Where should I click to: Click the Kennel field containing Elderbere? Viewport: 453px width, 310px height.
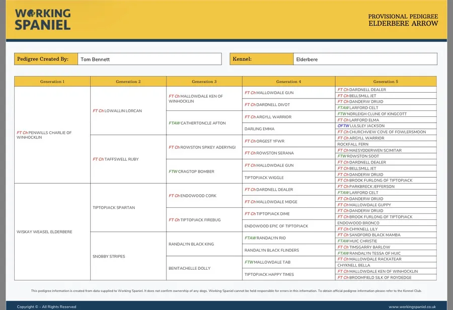(x=364, y=59)
